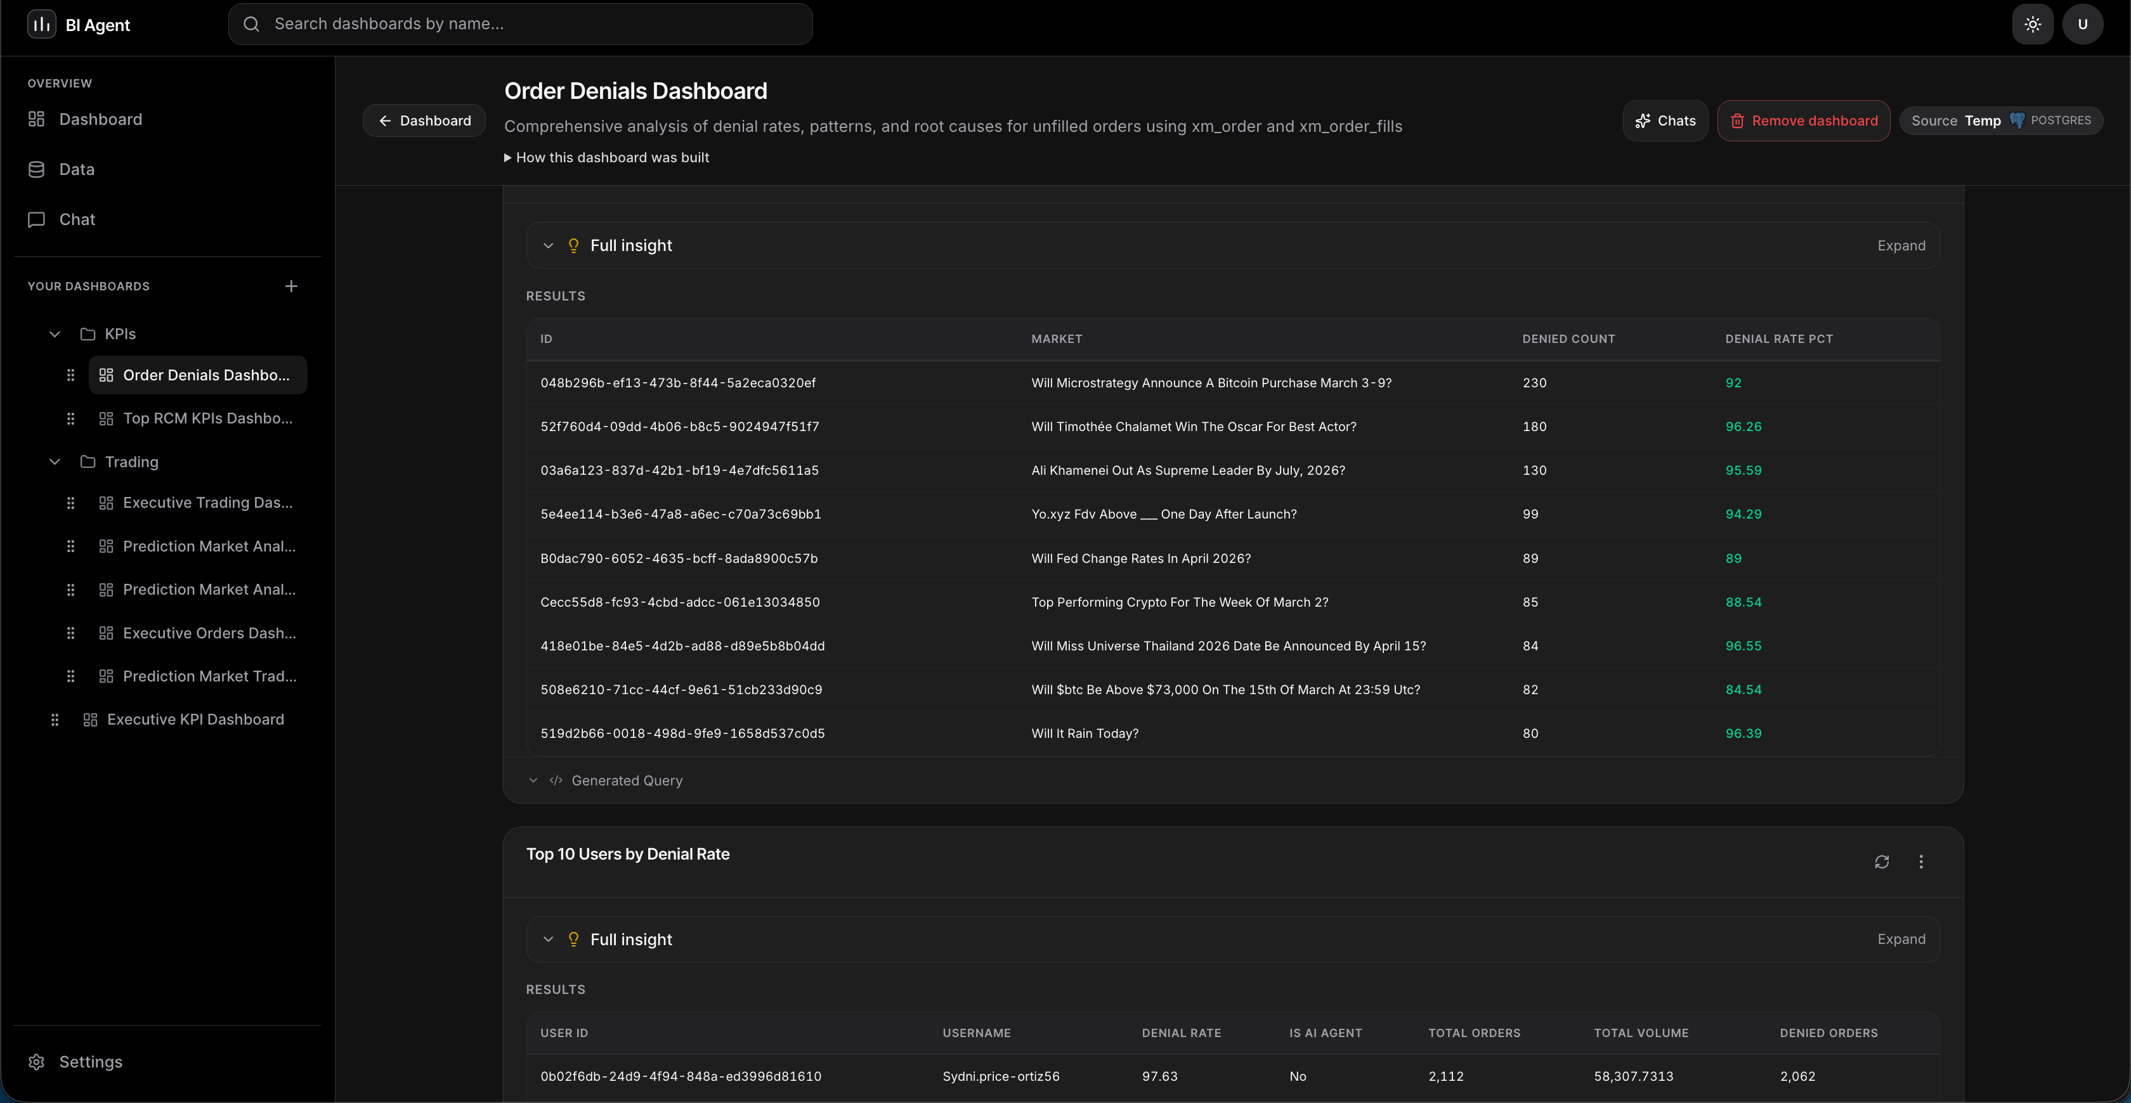This screenshot has width=2131, height=1103.
Task: Click the BI Agent logo icon
Action: tap(41, 24)
